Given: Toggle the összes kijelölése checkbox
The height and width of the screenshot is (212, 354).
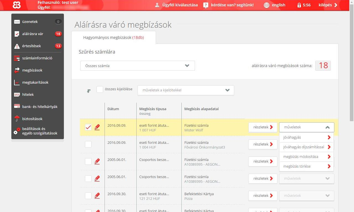Looking at the screenshot, I should tap(100, 89).
